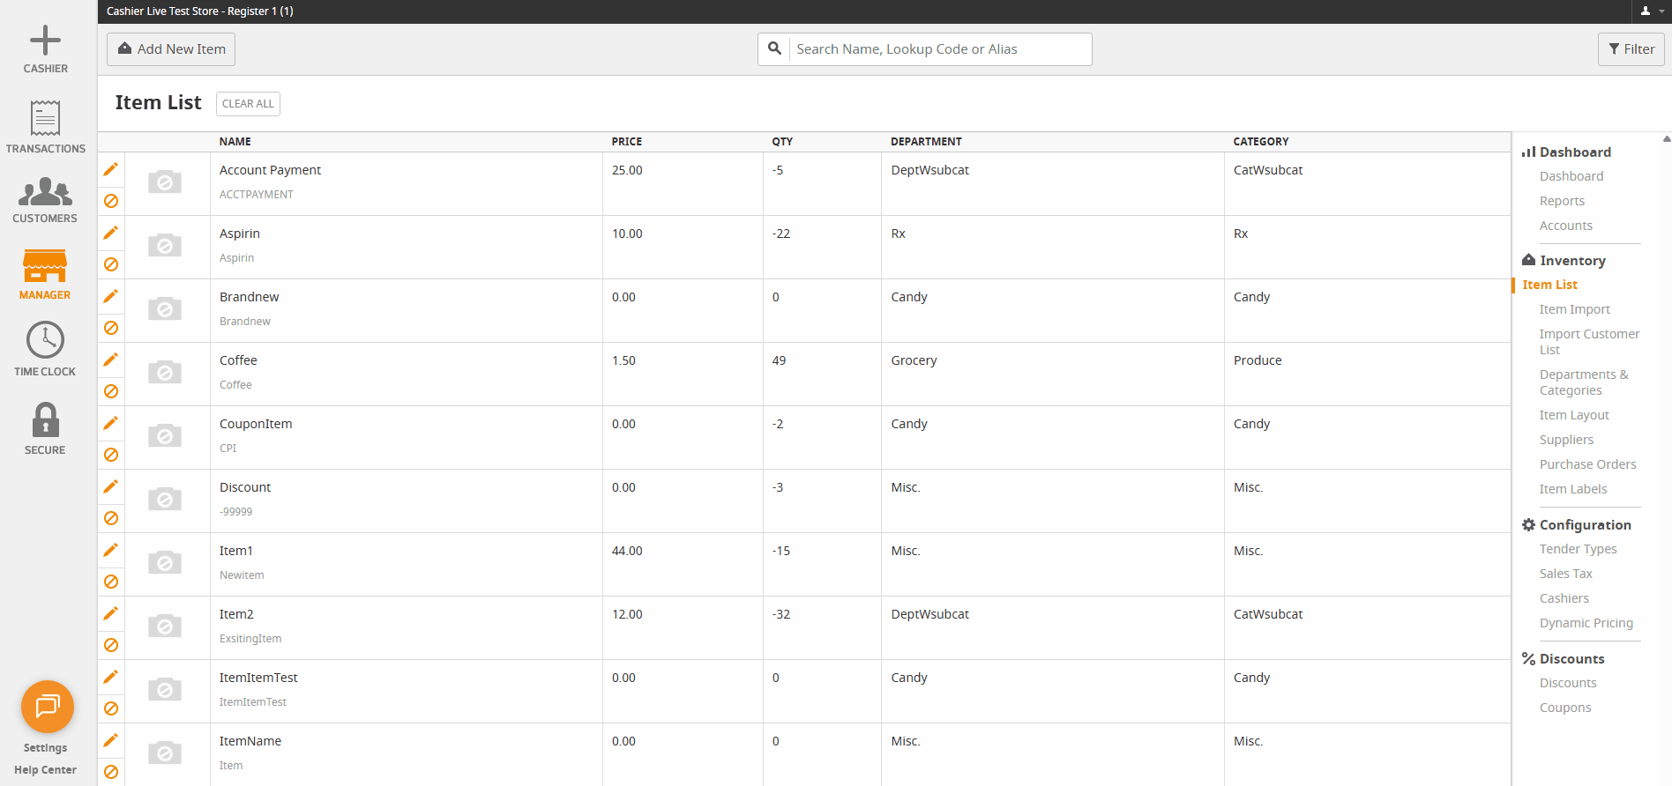
Task: Go to the Customers section icon
Action: (45, 191)
